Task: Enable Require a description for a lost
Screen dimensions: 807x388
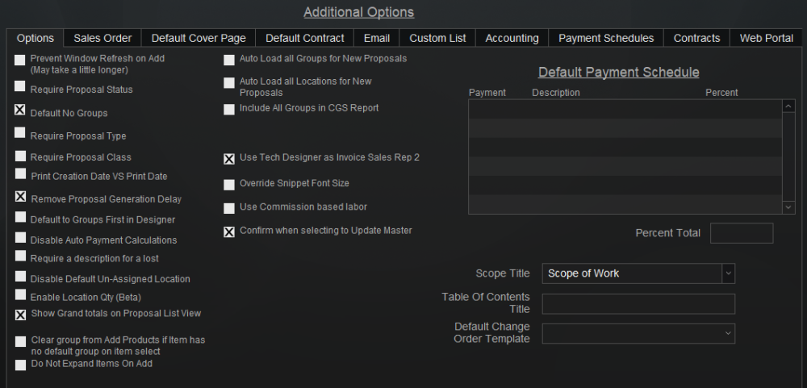Action: click(20, 256)
